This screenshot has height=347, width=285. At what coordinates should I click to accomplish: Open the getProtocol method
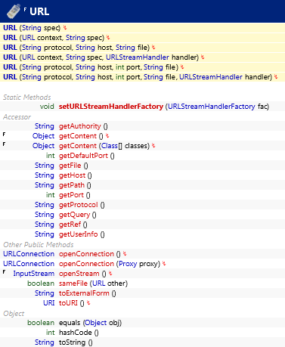click(78, 205)
